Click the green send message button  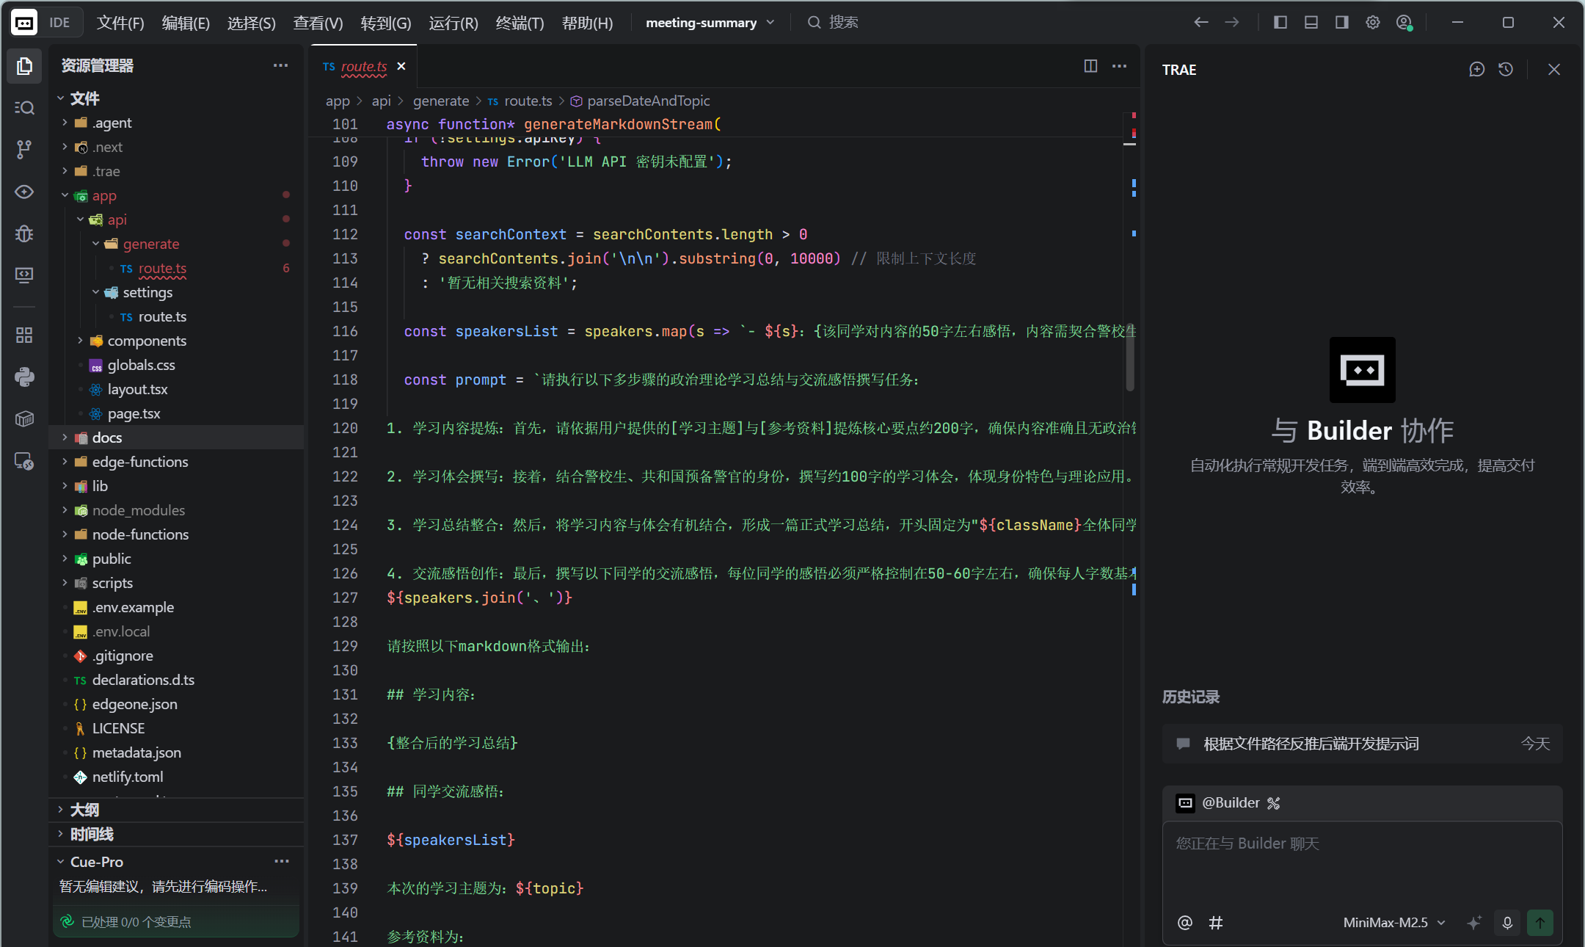click(1540, 923)
